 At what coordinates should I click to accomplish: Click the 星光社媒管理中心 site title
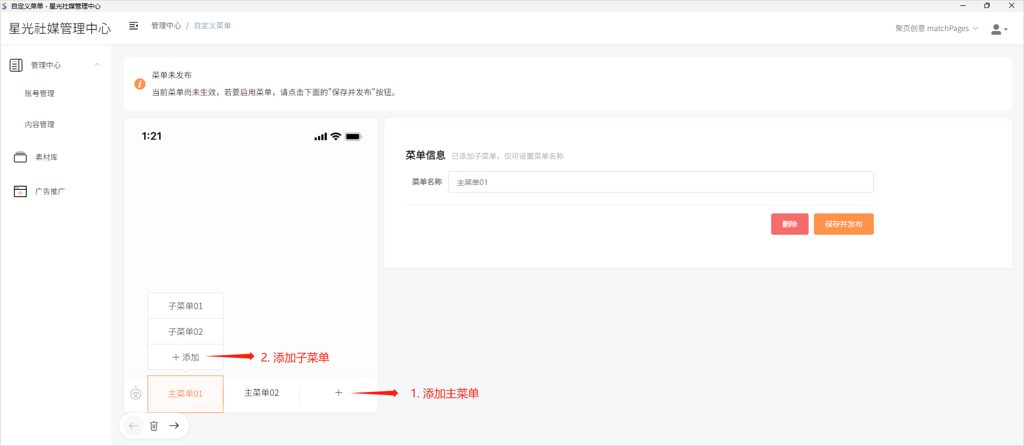[x=60, y=28]
